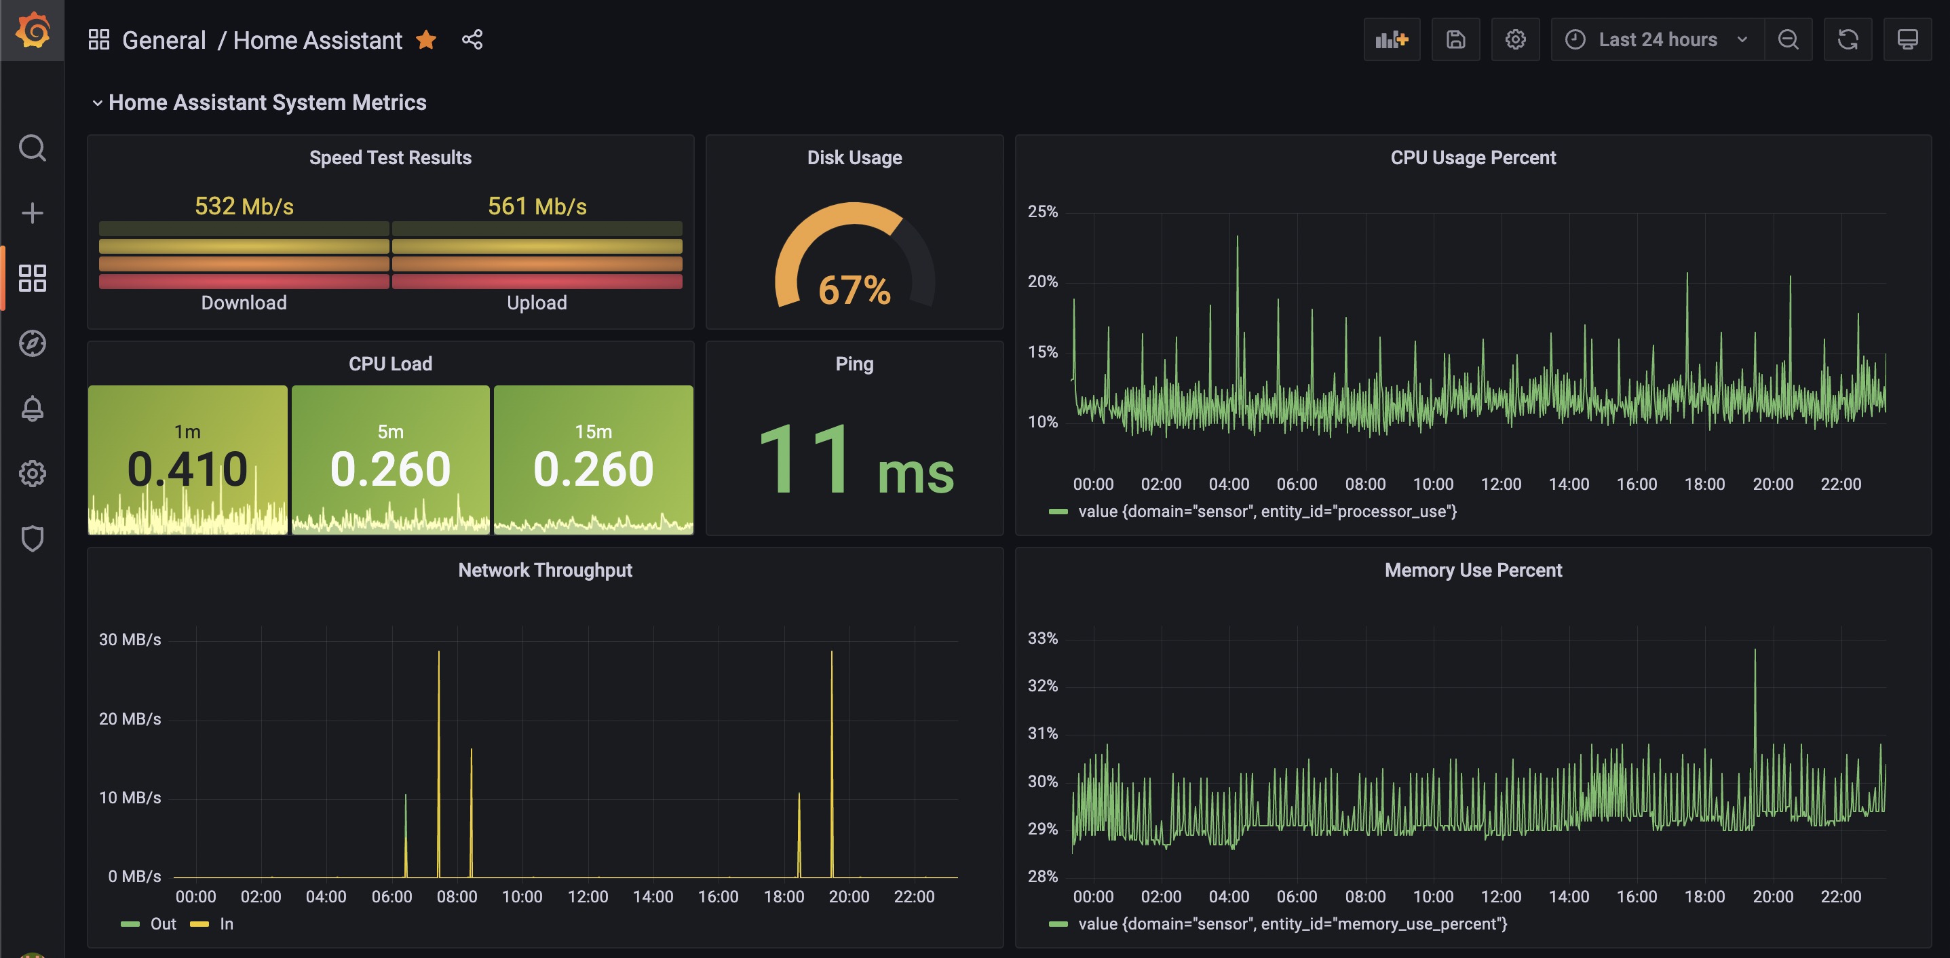Open the CPU Usage Percent panel title menu

coord(1472,157)
